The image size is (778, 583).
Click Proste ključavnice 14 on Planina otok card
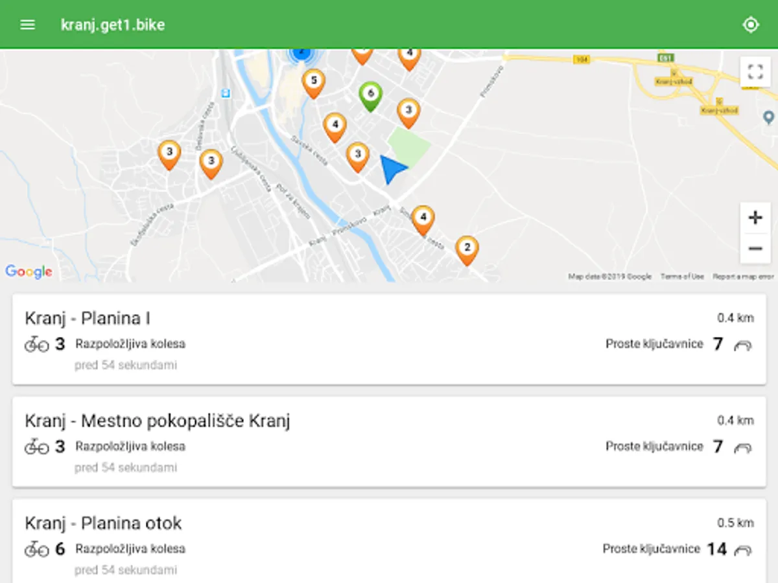point(665,549)
